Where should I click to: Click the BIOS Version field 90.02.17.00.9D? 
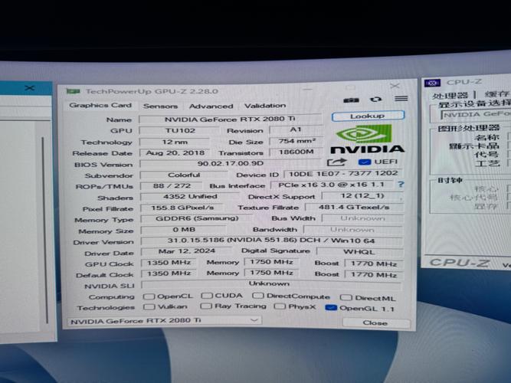pos(231,163)
